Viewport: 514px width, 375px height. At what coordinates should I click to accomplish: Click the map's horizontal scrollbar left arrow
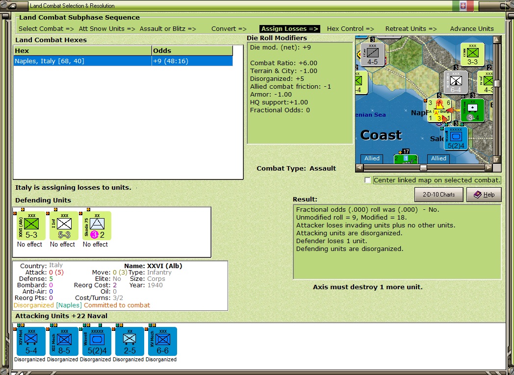tap(360, 168)
